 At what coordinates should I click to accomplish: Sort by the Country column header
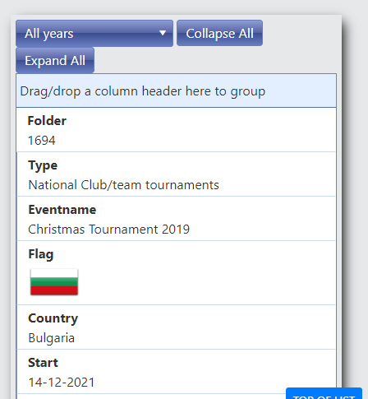coord(53,318)
